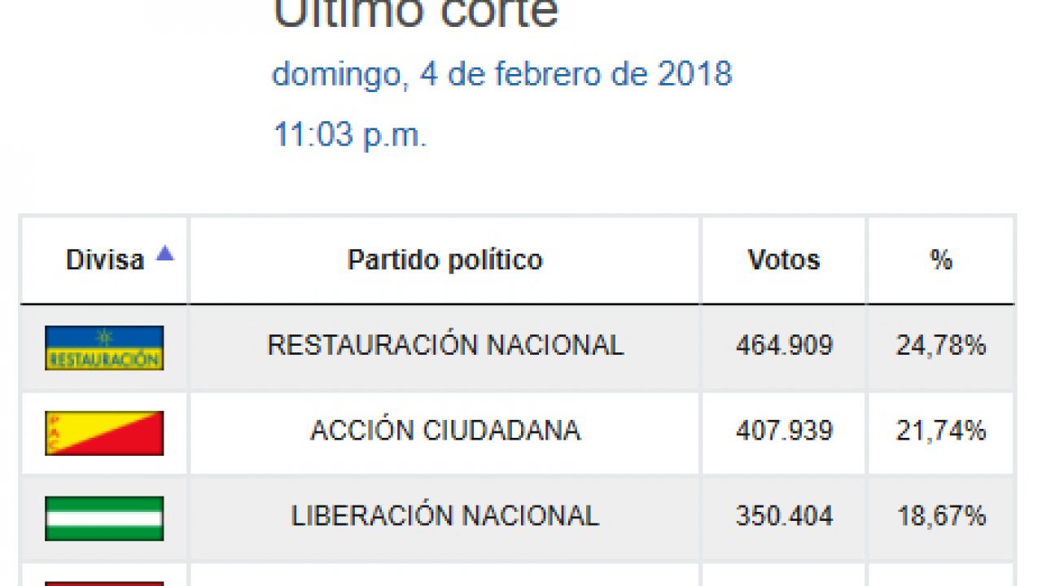Screen dimensions: 1042x586
Task: Select LIBERACIÓN NACIONAL party name
Action: click(445, 516)
